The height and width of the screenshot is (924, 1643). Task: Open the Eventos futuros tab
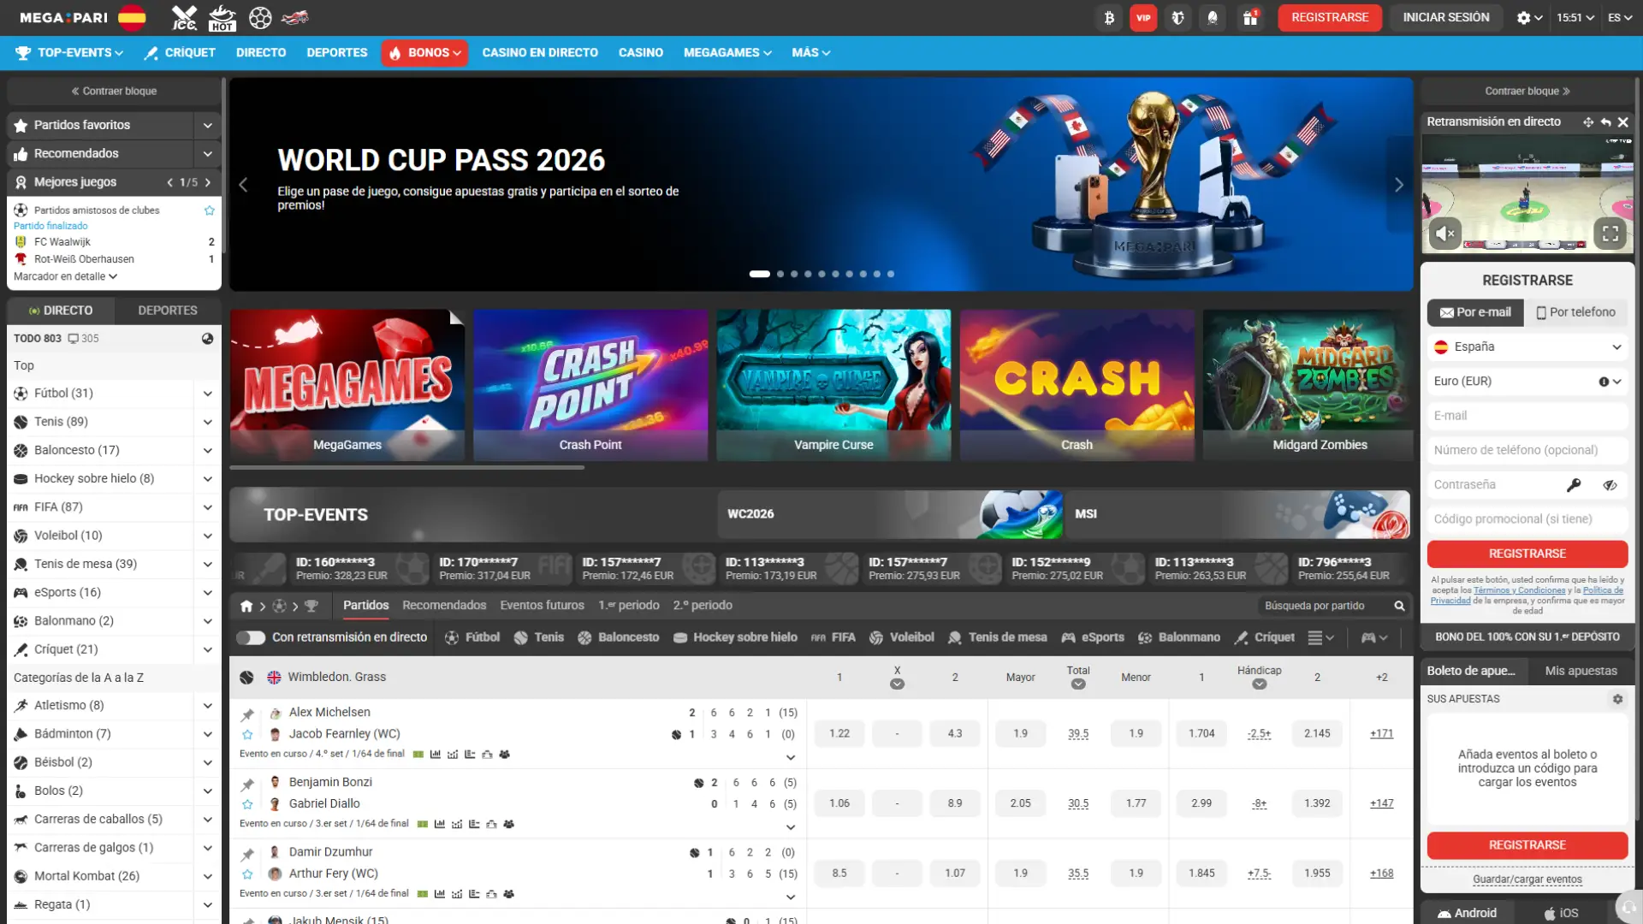click(x=542, y=606)
